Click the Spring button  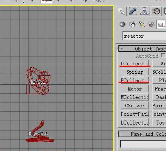135,72
